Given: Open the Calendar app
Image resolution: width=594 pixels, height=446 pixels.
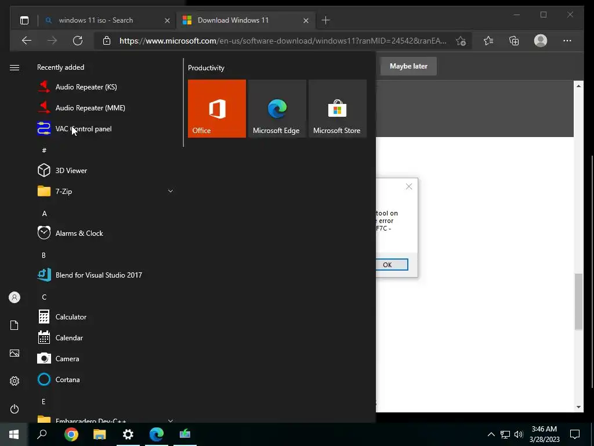Looking at the screenshot, I should point(106,337).
